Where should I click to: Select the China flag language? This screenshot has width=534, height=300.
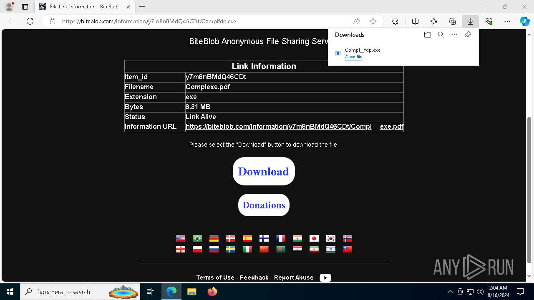click(264, 249)
